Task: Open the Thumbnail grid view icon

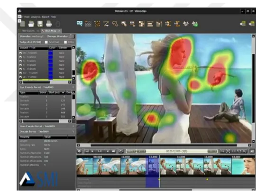Action: 88,24
